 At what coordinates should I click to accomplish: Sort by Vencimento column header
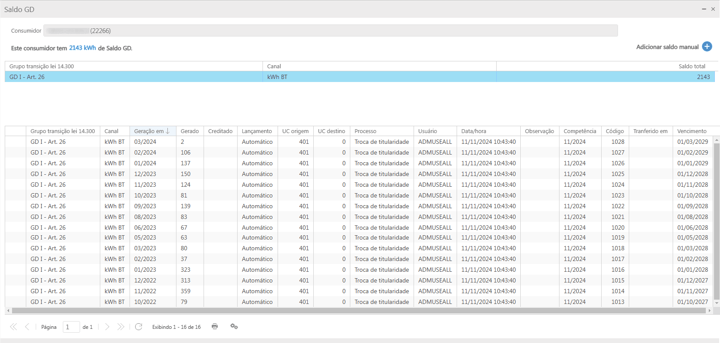692,131
